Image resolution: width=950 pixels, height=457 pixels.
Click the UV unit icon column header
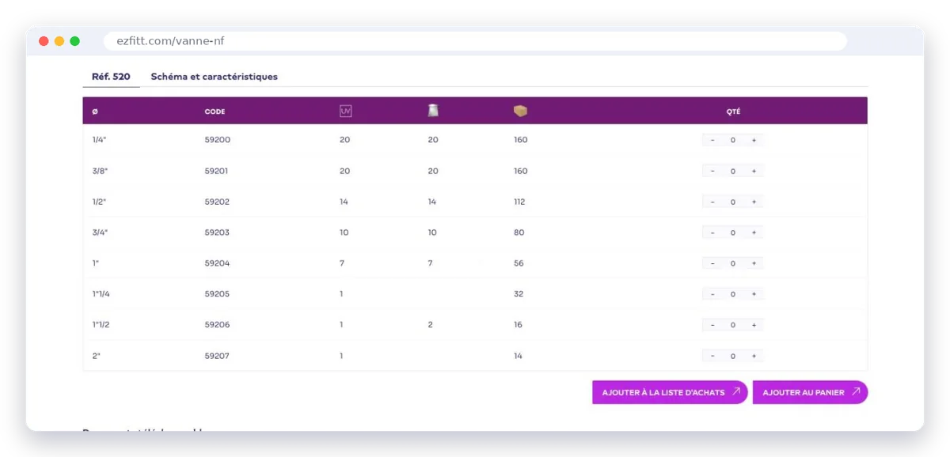(x=345, y=111)
